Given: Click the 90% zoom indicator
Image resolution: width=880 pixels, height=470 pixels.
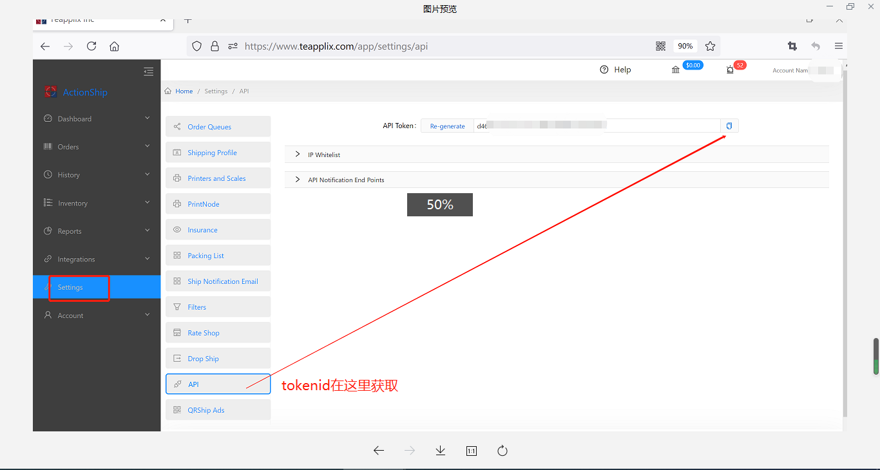Looking at the screenshot, I should coord(685,46).
